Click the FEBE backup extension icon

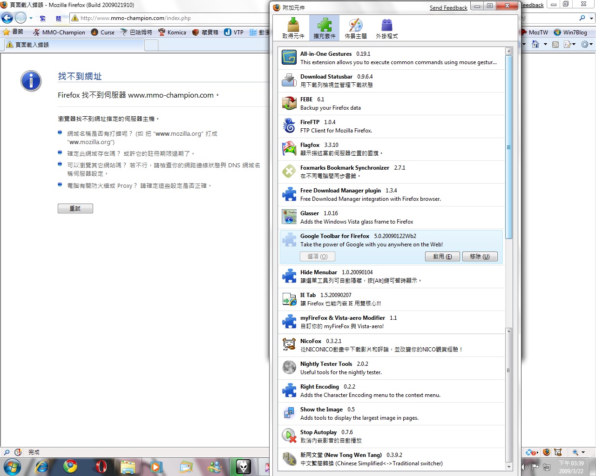tap(289, 103)
